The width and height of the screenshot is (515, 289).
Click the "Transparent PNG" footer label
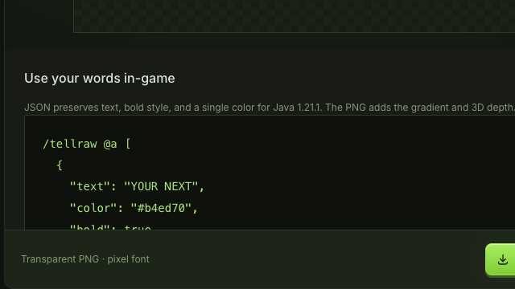[x=60, y=259]
